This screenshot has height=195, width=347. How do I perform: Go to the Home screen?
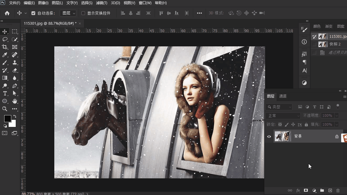pos(7,13)
